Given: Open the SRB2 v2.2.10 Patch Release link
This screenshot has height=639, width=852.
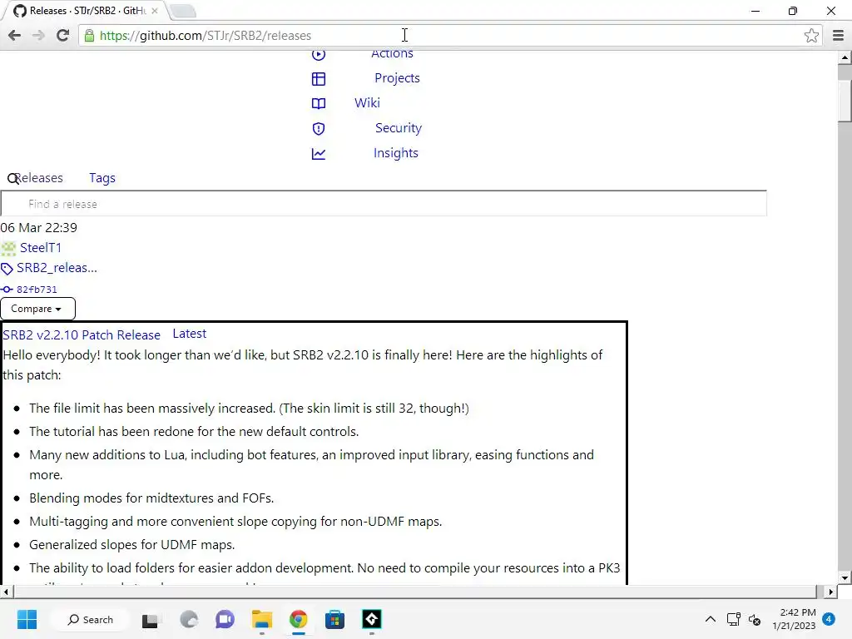Looking at the screenshot, I should tap(82, 334).
